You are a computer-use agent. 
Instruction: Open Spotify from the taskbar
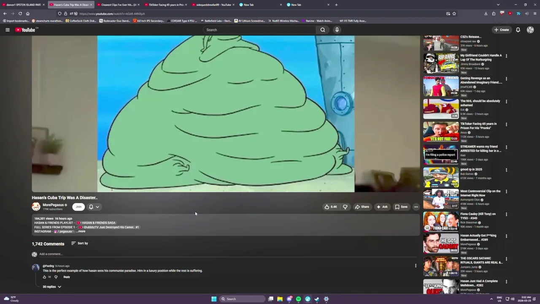click(298, 299)
